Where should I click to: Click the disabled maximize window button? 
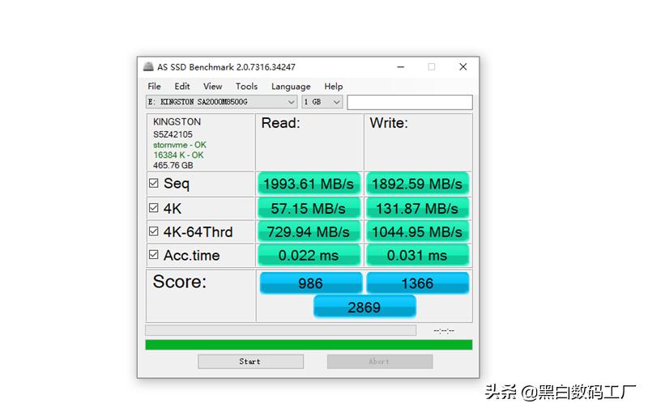pyautogui.click(x=432, y=67)
